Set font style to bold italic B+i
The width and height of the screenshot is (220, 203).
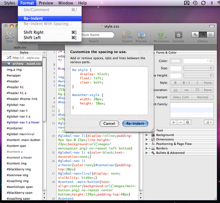tap(186, 83)
